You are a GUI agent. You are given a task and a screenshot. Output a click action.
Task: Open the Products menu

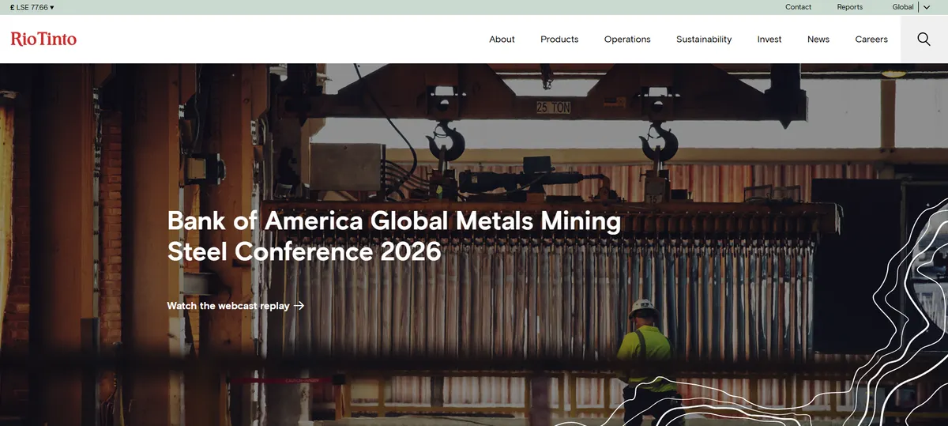[559, 39]
